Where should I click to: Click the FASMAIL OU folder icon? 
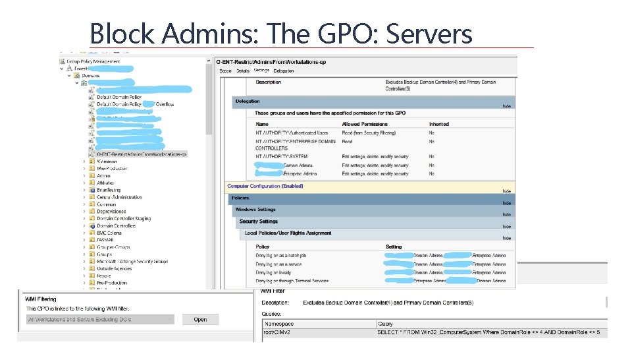pyautogui.click(x=92, y=240)
